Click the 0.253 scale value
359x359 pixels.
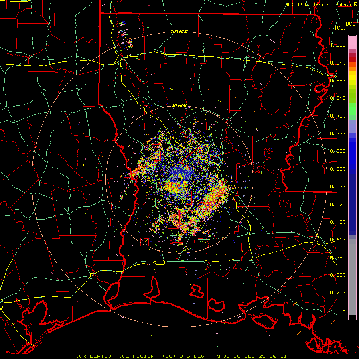pos(338,293)
